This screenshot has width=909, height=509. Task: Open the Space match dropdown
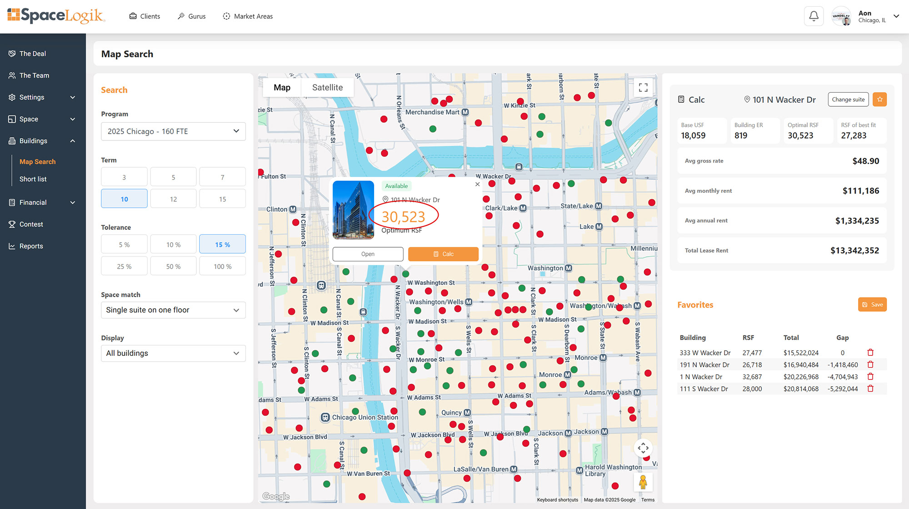pos(173,310)
